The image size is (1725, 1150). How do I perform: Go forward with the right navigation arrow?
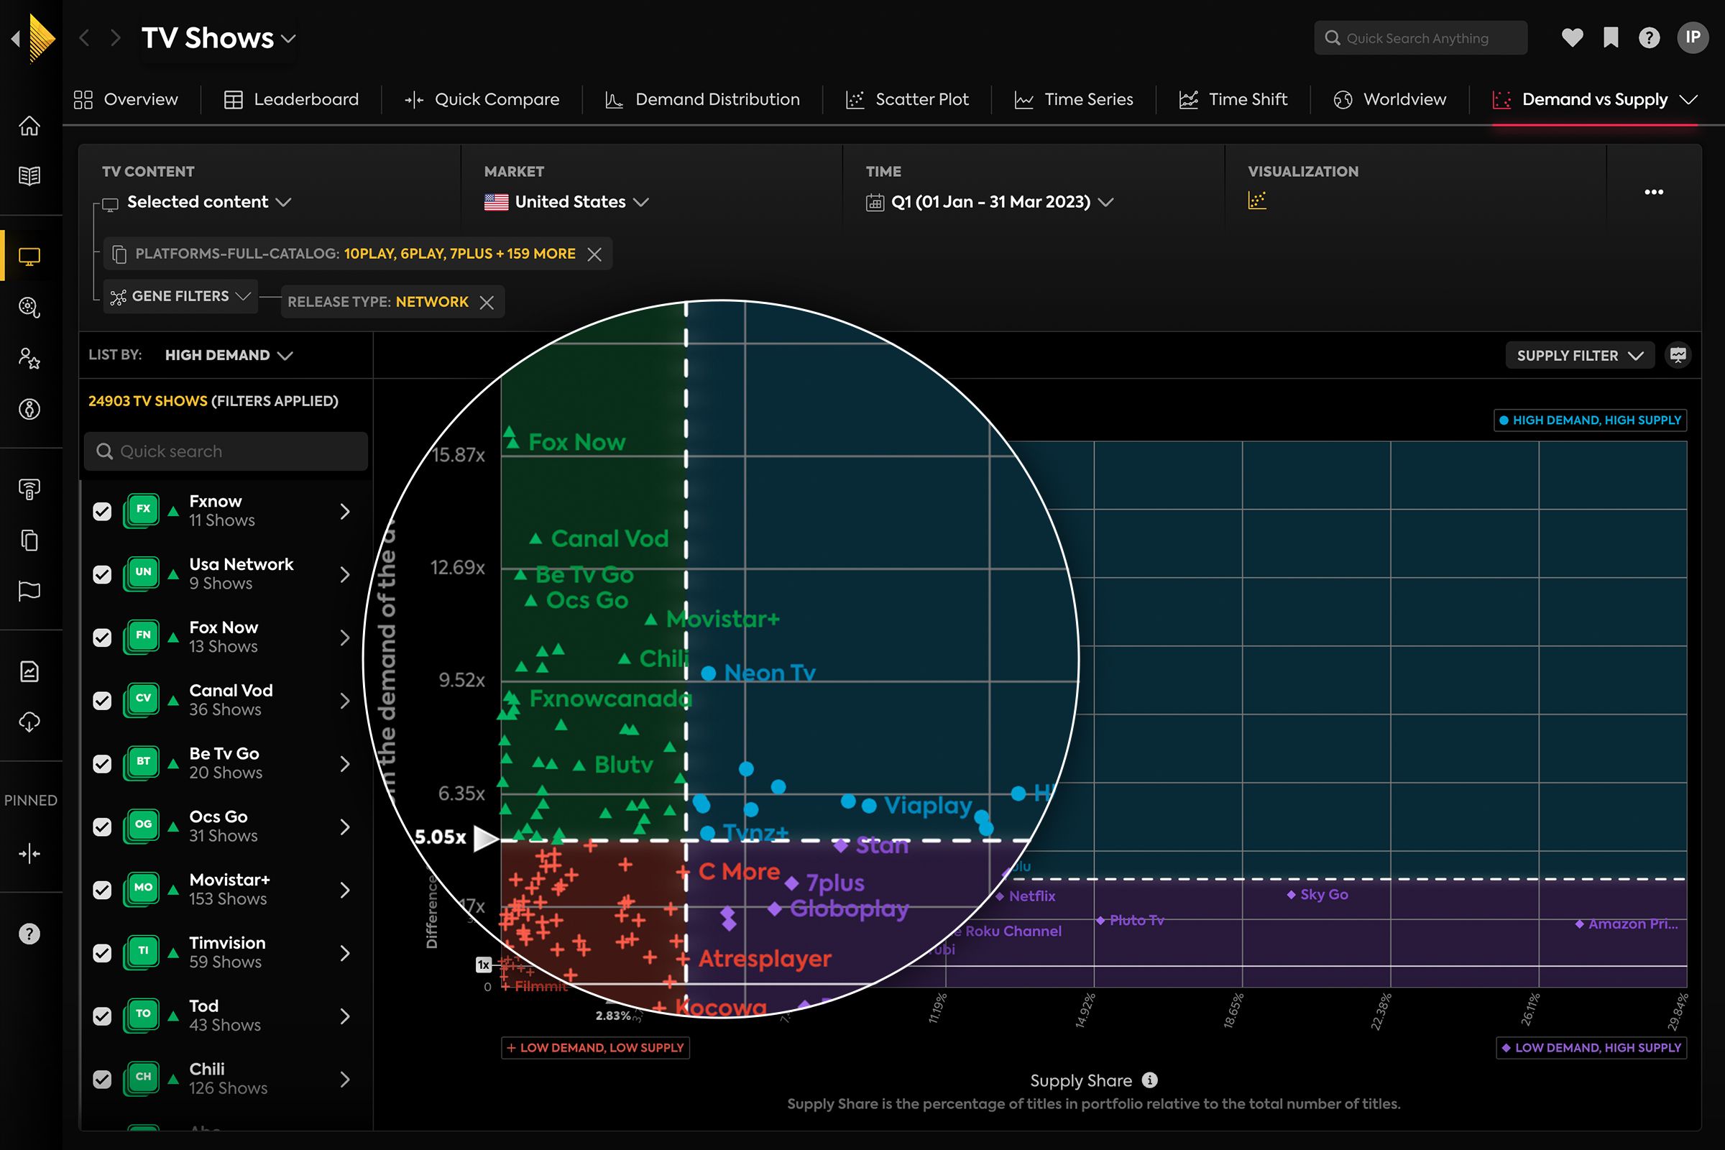pyautogui.click(x=115, y=37)
